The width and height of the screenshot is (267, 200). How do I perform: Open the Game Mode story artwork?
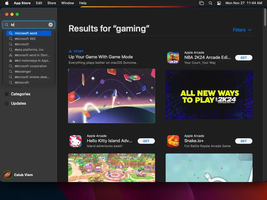[x=112, y=96]
